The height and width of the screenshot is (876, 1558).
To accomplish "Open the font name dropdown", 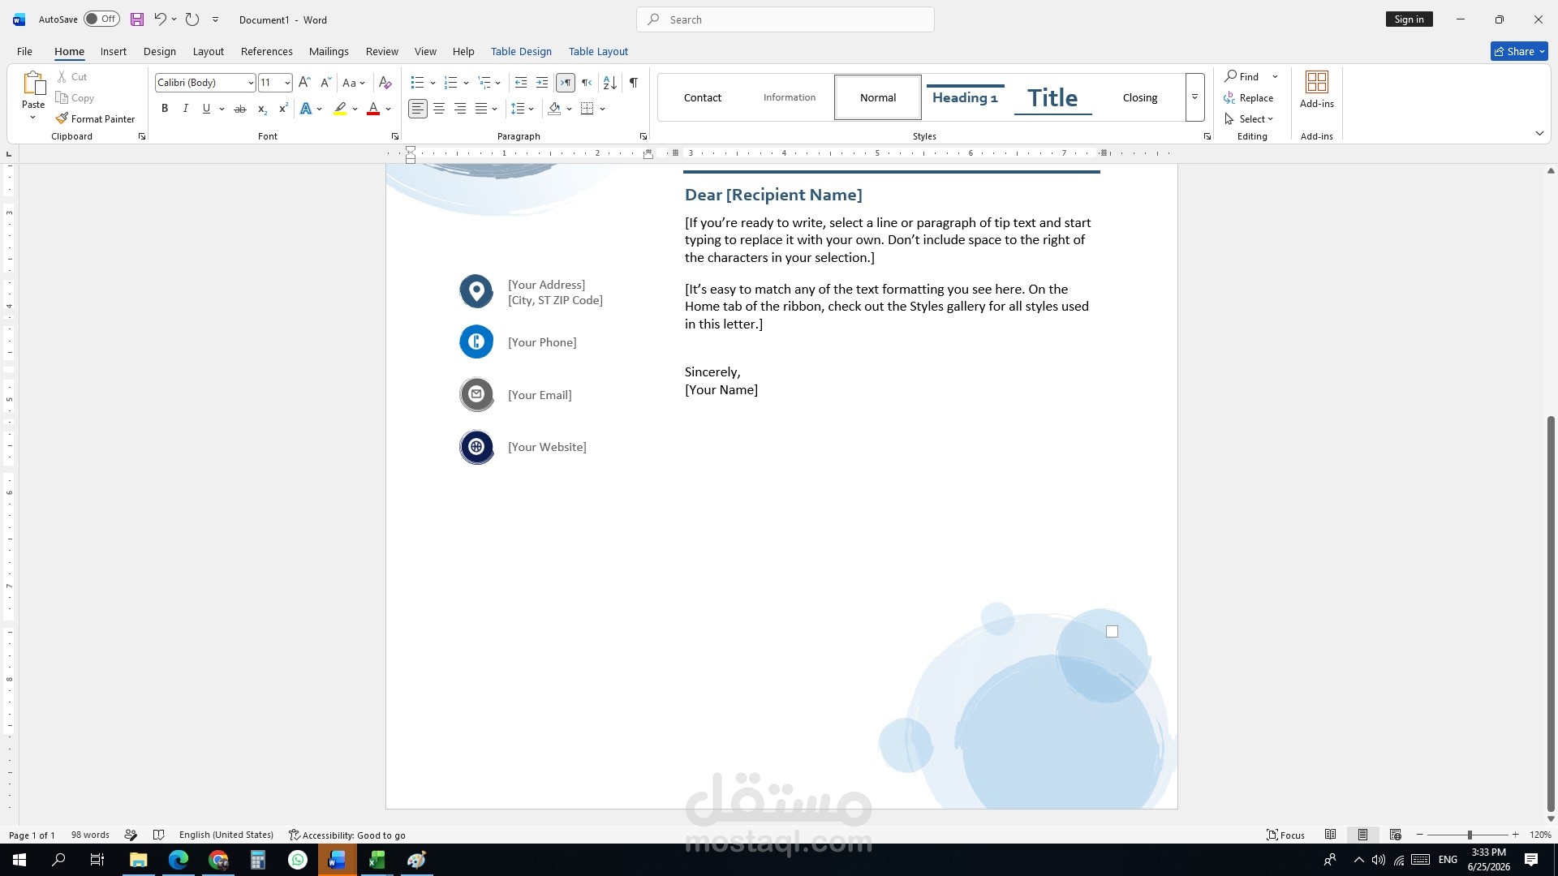I will click(251, 83).
